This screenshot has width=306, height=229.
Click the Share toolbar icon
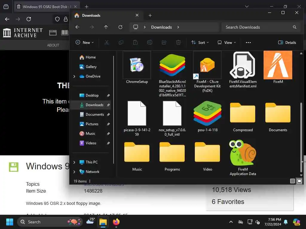click(164, 42)
